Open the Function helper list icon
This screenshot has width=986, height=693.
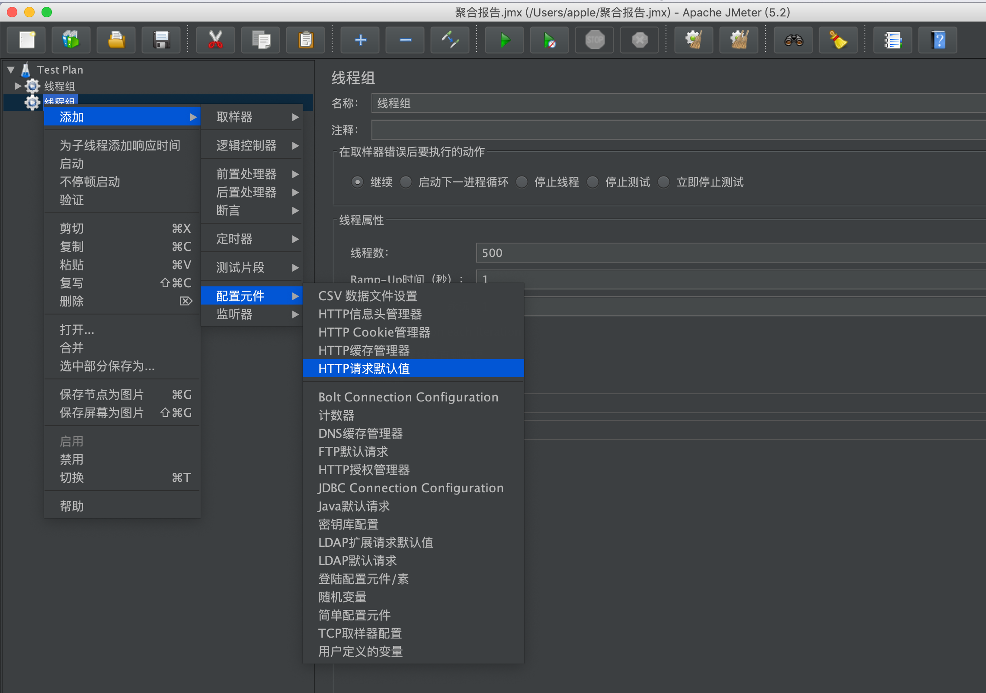coord(893,40)
